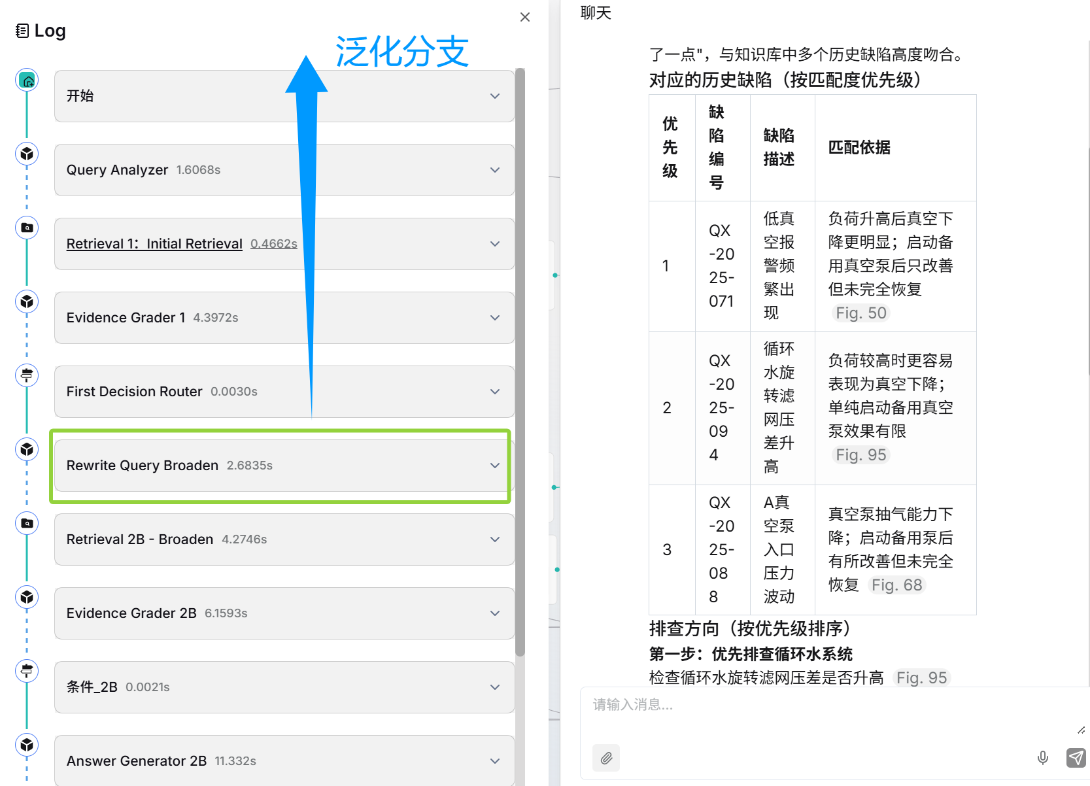Image resolution: width=1090 pixels, height=786 pixels.
Task: Click the 排查方向（按优先级排序） heading
Action: coord(753,629)
